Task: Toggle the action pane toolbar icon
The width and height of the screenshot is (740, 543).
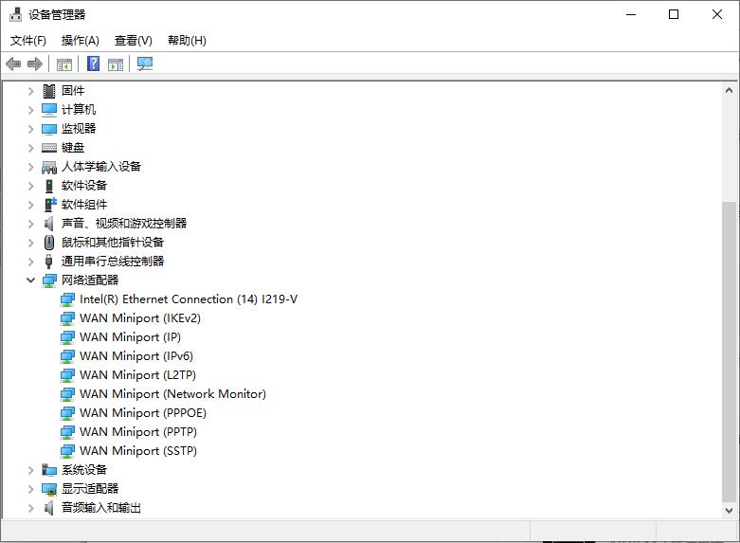Action: click(x=116, y=63)
